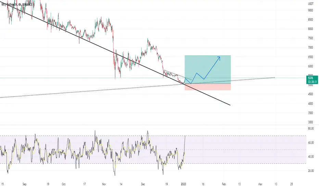Image resolution: width=319 pixels, height=188 pixels.
Task: Click the 16 date label after 2023
Action: click(x=203, y=184)
